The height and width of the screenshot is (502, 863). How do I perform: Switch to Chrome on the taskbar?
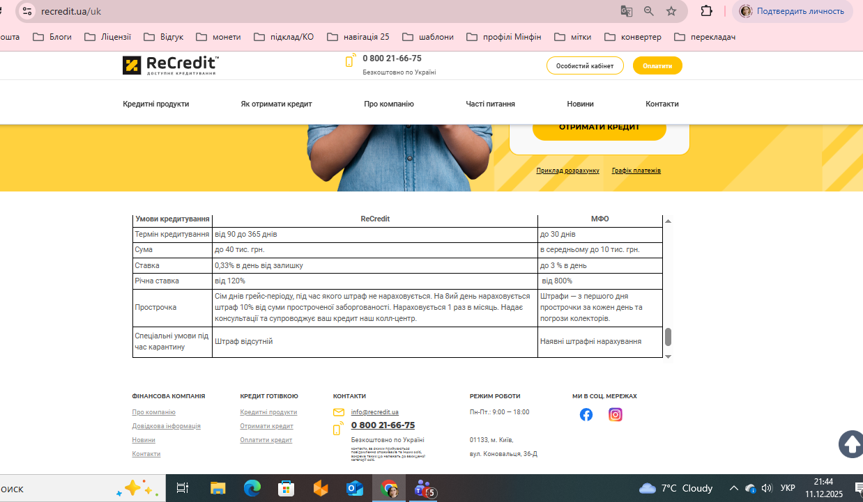[x=389, y=489]
